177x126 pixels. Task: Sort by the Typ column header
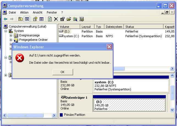[99, 27]
